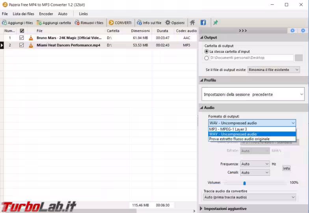This screenshot has width=309, height=213.
Task: Click the >>> panel collapse bar
Action: coord(243,31)
